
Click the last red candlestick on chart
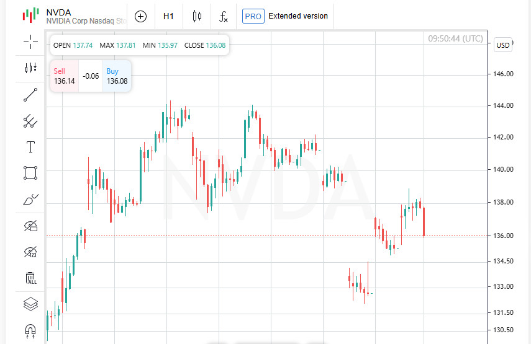pyautogui.click(x=424, y=222)
